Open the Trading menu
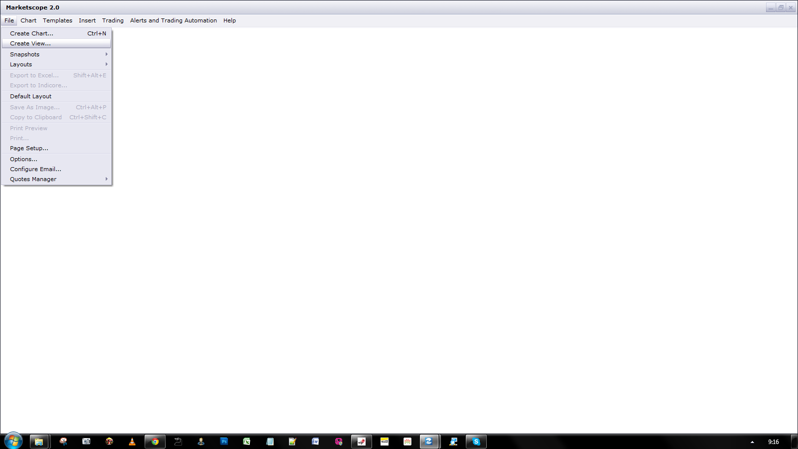This screenshot has height=449, width=798. tap(113, 20)
